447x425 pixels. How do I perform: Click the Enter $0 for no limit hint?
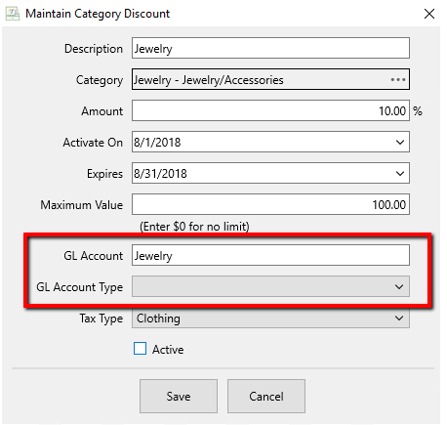[x=194, y=227]
